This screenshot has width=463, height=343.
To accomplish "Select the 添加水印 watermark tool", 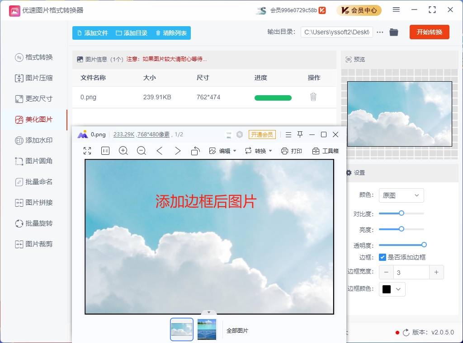I will tap(34, 140).
